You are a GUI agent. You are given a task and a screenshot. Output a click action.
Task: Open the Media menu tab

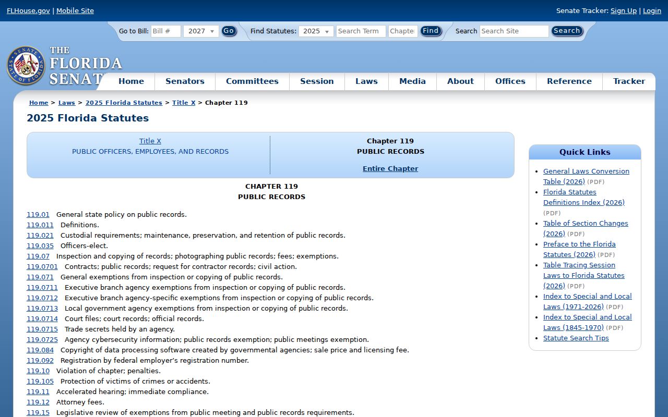412,81
